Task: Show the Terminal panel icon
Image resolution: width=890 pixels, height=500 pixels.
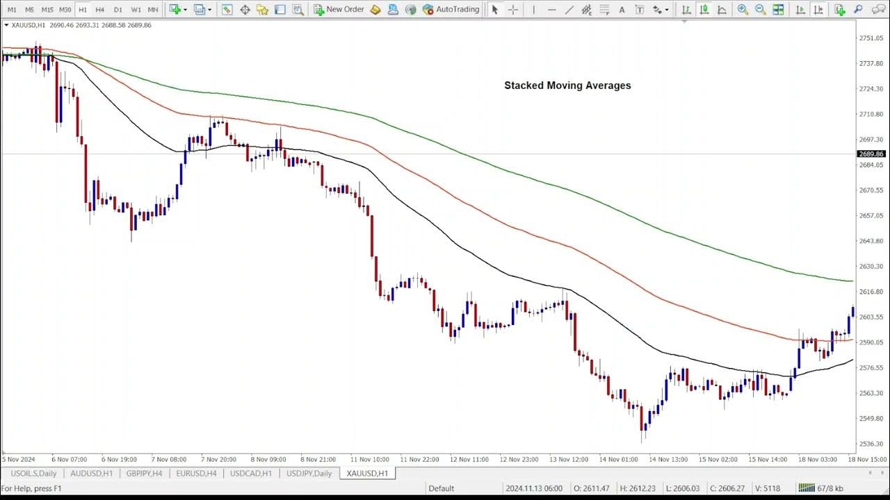Action: (x=280, y=9)
